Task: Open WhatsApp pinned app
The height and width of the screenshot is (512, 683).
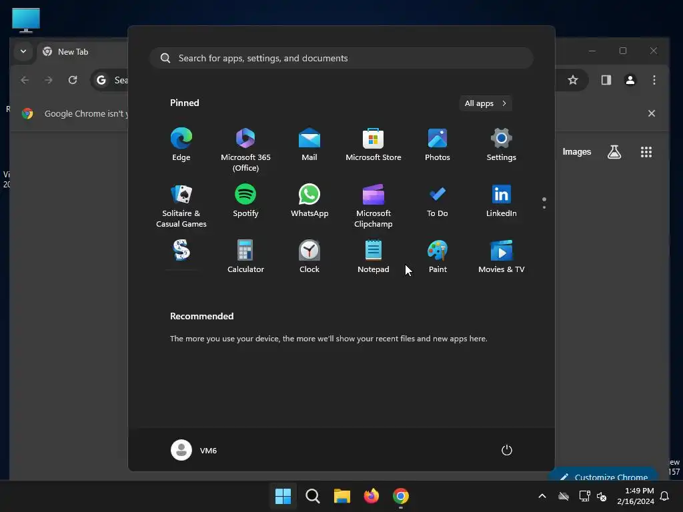Action: click(x=309, y=201)
